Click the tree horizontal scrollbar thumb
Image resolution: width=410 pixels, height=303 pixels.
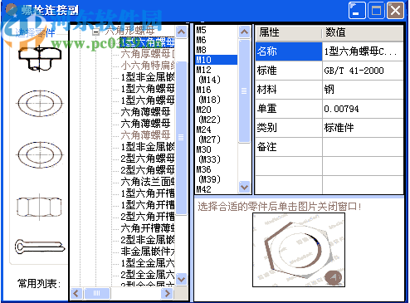click(x=97, y=293)
